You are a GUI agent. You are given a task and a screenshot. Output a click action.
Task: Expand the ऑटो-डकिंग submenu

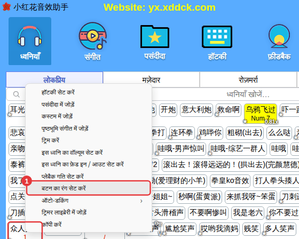[x=89, y=201]
